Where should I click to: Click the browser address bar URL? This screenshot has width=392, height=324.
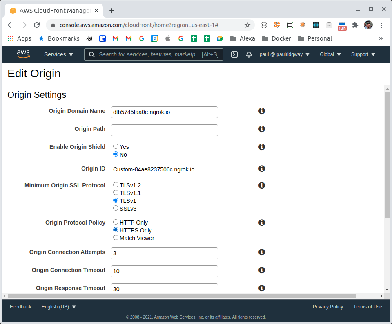[139, 25]
